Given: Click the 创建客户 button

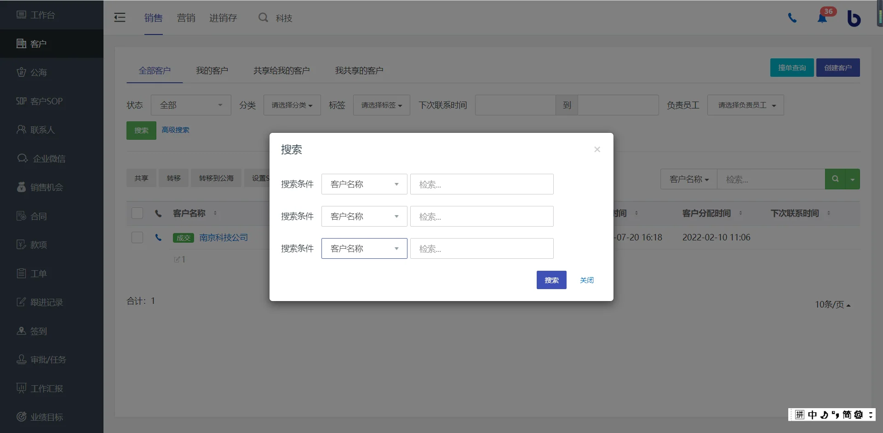Looking at the screenshot, I should [x=838, y=68].
